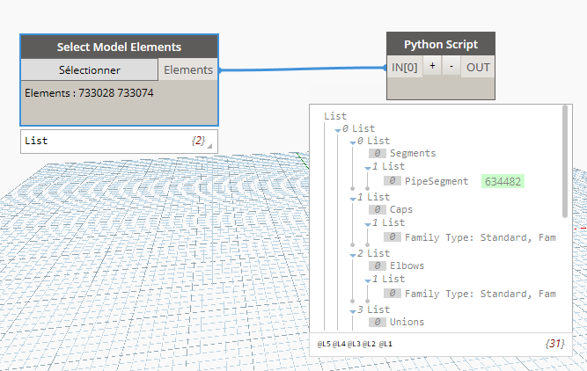Image resolution: width=587 pixels, height=371 pixels.
Task: Click the root List label in the preview
Action: point(335,116)
